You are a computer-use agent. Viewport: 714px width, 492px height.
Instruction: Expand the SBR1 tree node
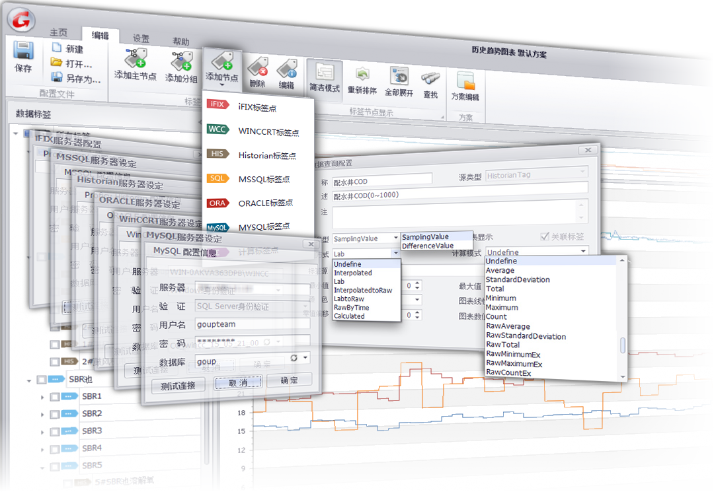(42, 398)
